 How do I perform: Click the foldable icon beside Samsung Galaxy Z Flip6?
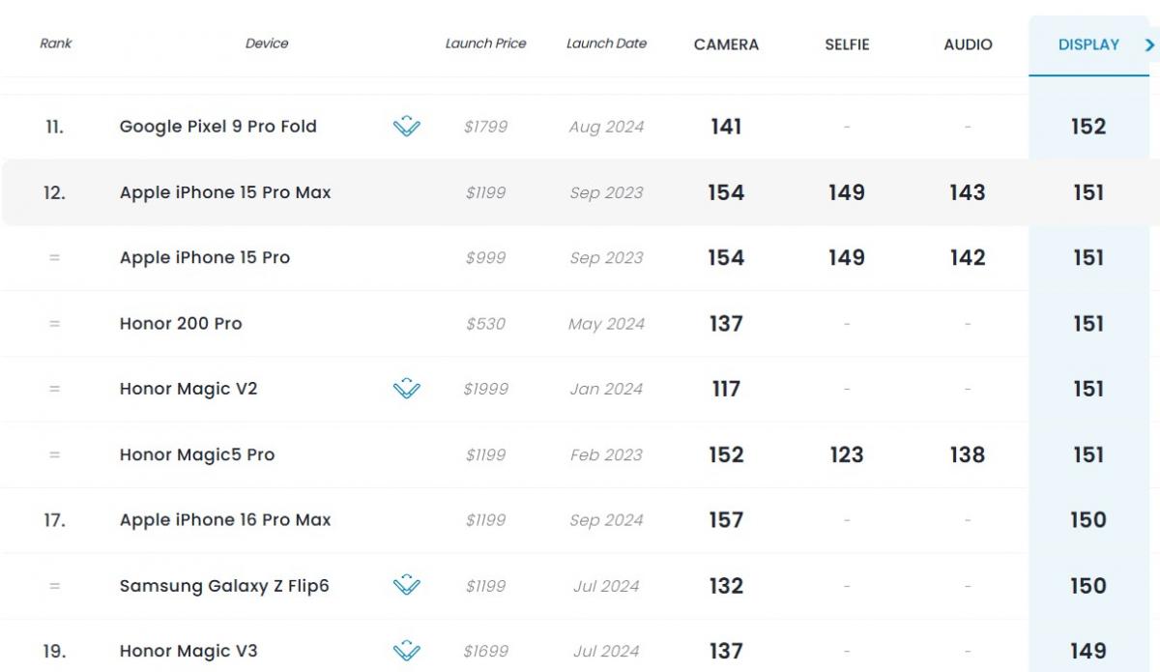(407, 586)
